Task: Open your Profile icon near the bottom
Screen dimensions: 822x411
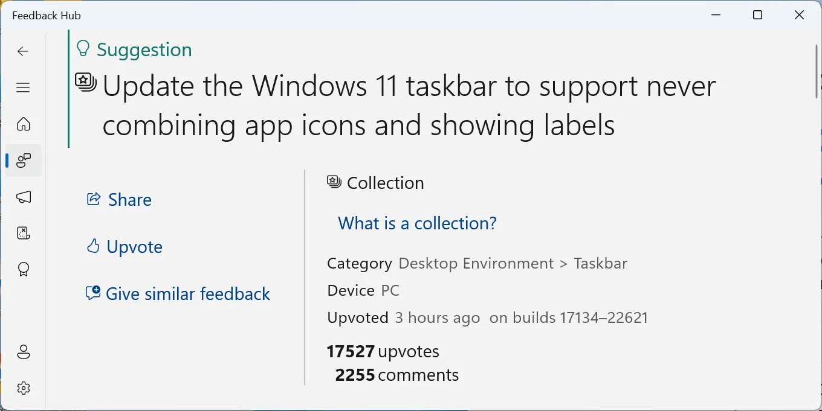Action: (23, 352)
